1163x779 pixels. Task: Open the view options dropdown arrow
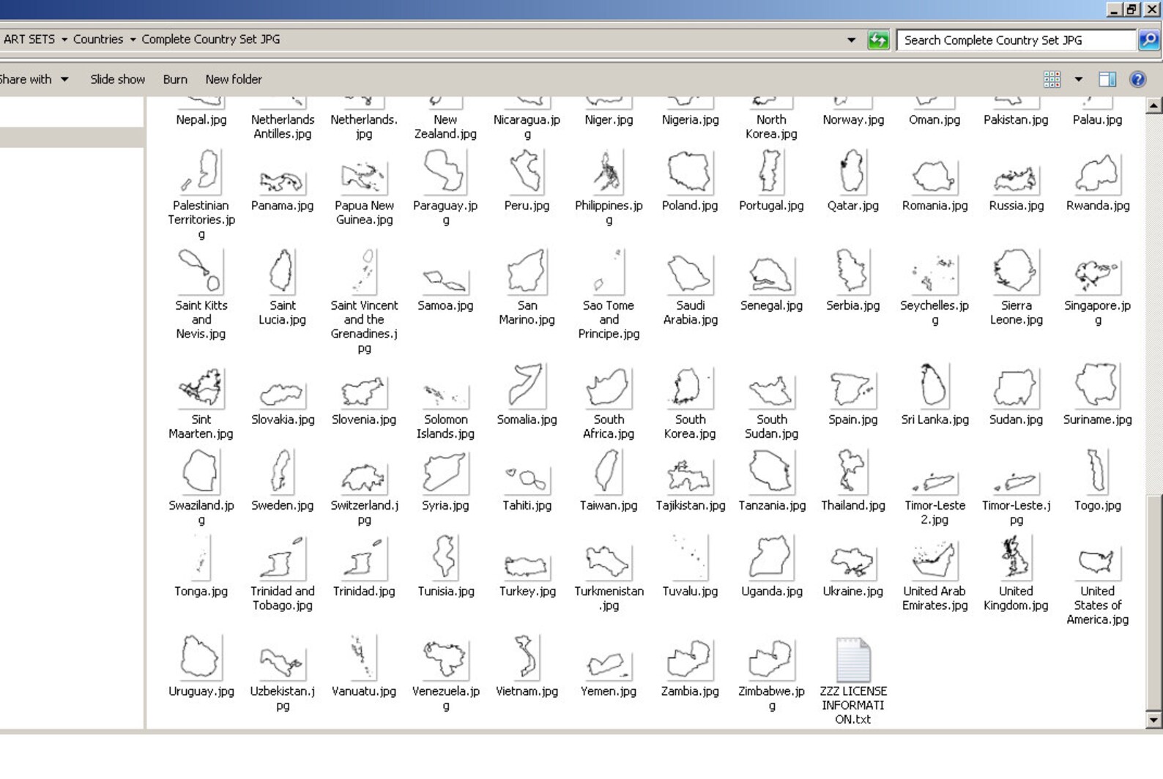(1078, 79)
